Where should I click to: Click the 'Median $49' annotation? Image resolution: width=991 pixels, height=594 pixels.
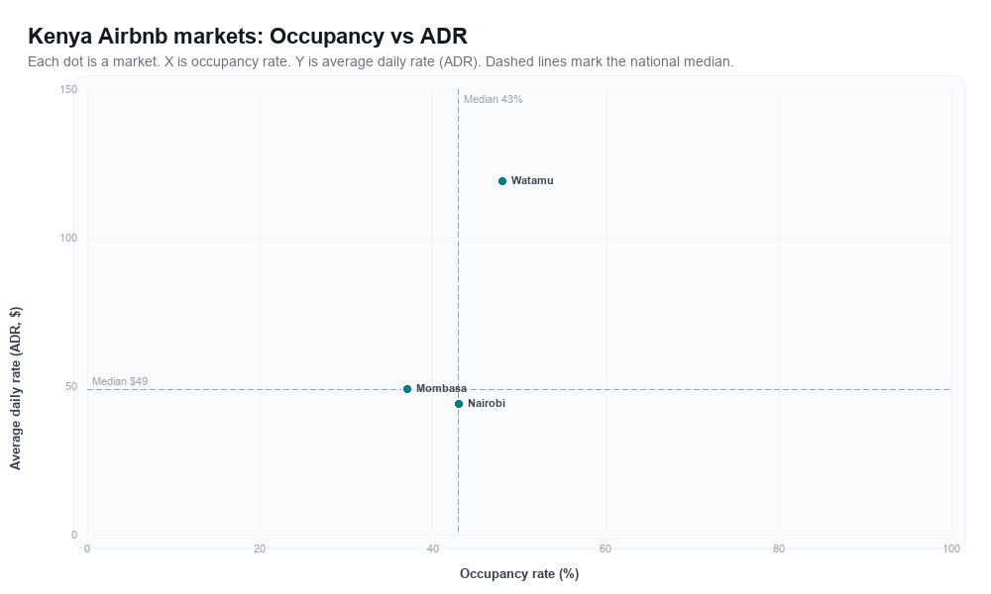(x=120, y=382)
